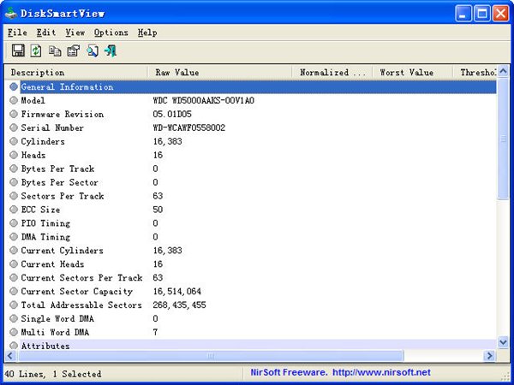Click the Exit door toolbar icon
This screenshot has width=514, height=385.
(x=111, y=51)
